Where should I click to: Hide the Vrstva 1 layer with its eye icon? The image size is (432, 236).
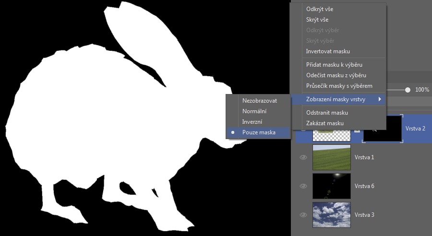[303, 157]
